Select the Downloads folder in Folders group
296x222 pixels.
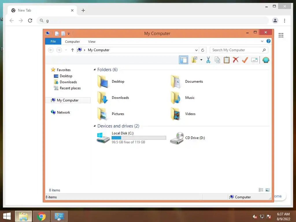click(x=113, y=98)
